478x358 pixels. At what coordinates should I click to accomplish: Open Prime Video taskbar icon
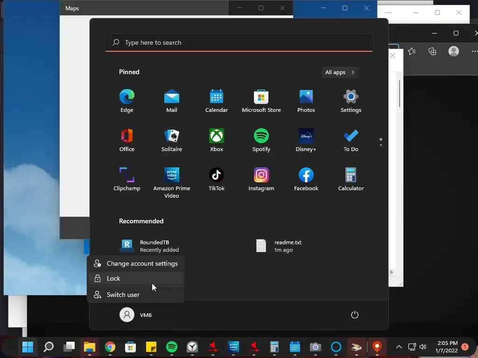233,347
